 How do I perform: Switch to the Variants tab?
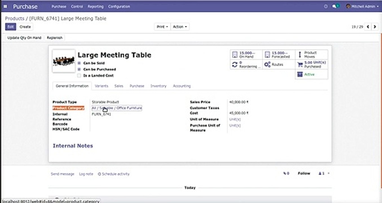[x=101, y=86]
